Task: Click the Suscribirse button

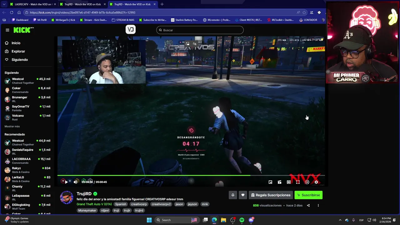Action: (x=308, y=195)
